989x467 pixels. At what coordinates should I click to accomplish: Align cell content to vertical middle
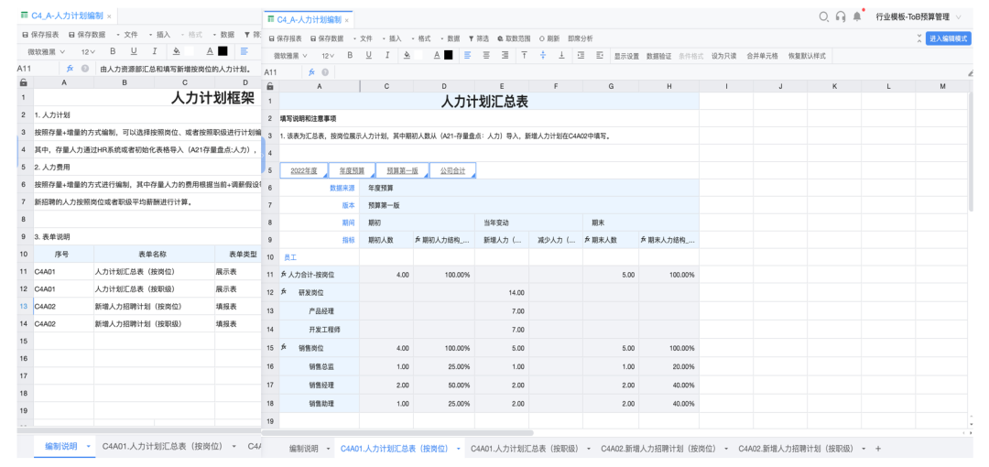543,56
